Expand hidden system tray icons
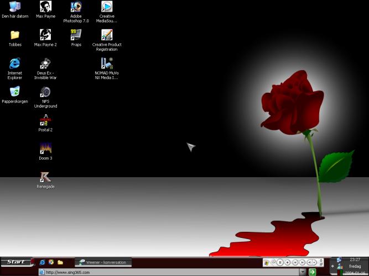Screen dimensions: 369x276 (332, 266)
